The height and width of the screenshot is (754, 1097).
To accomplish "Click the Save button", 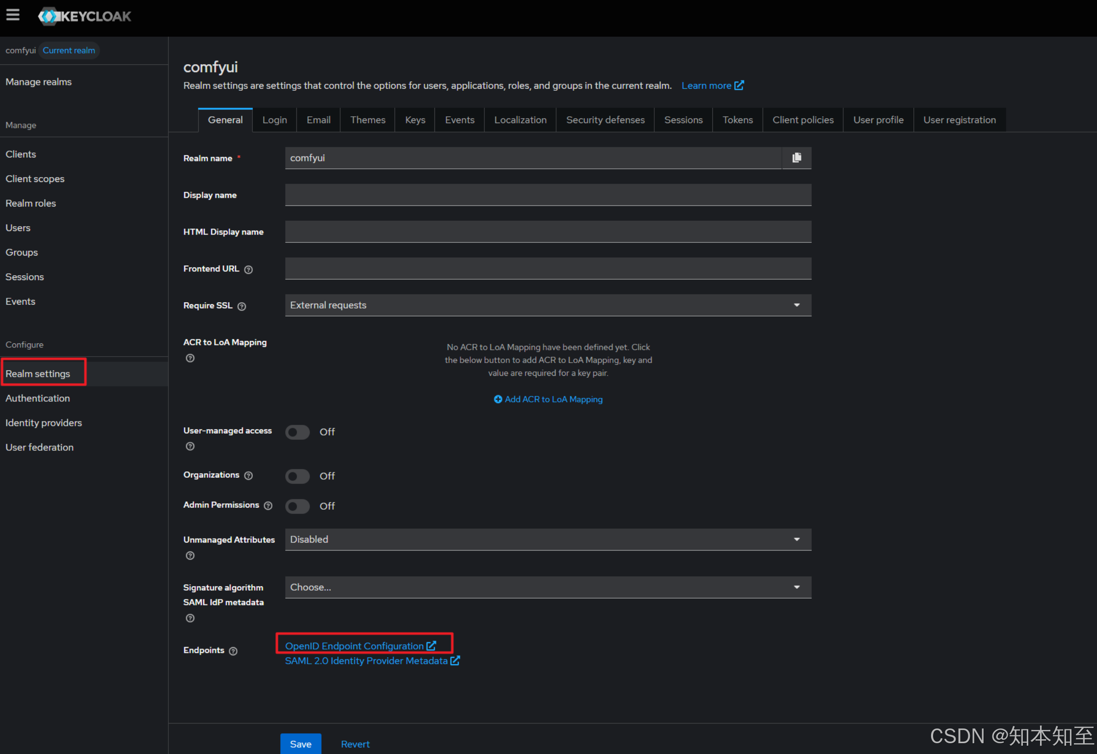I will [x=300, y=744].
